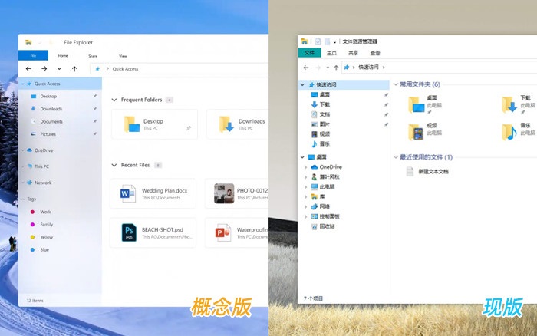
Task: Collapse the Recent Files section
Action: point(114,165)
